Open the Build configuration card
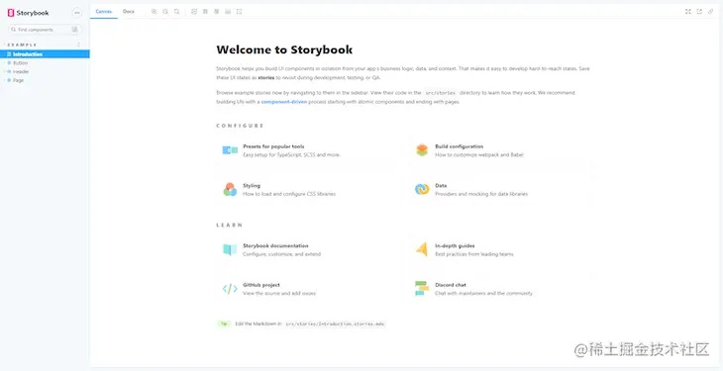Screen dimensions: 723x371 click(x=500, y=150)
